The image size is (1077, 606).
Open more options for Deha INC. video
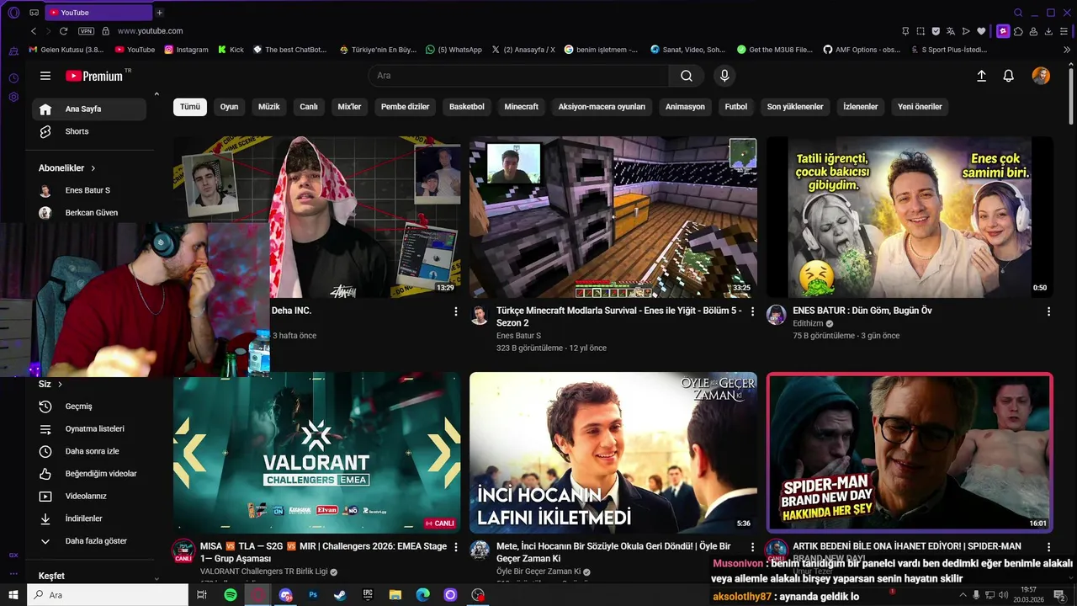pyautogui.click(x=456, y=311)
